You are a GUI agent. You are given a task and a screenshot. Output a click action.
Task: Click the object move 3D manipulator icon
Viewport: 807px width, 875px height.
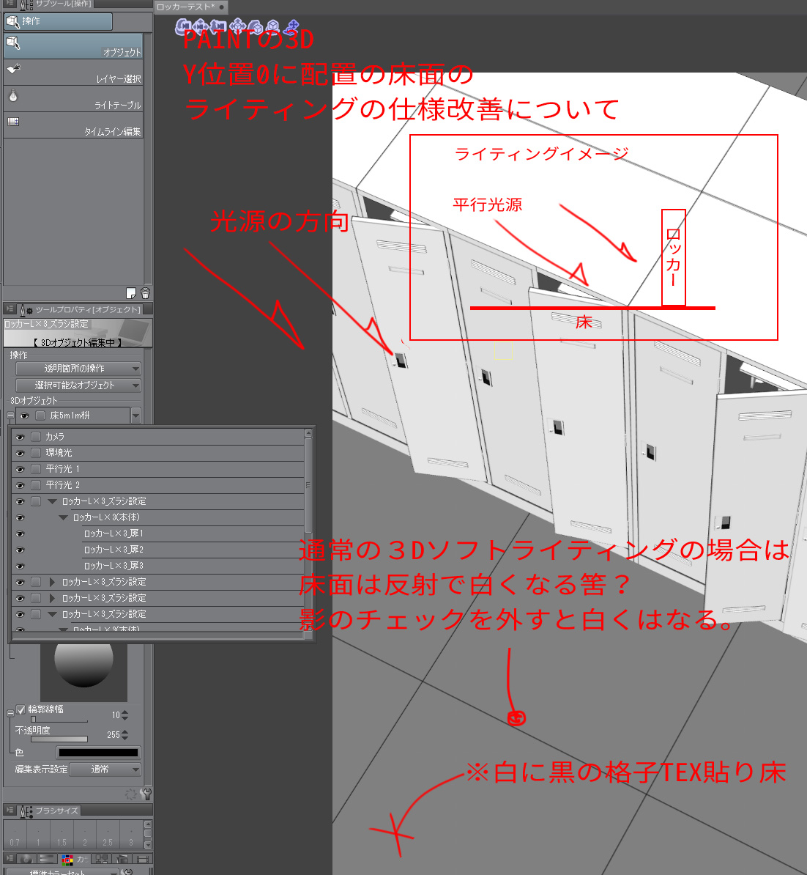pos(237,26)
